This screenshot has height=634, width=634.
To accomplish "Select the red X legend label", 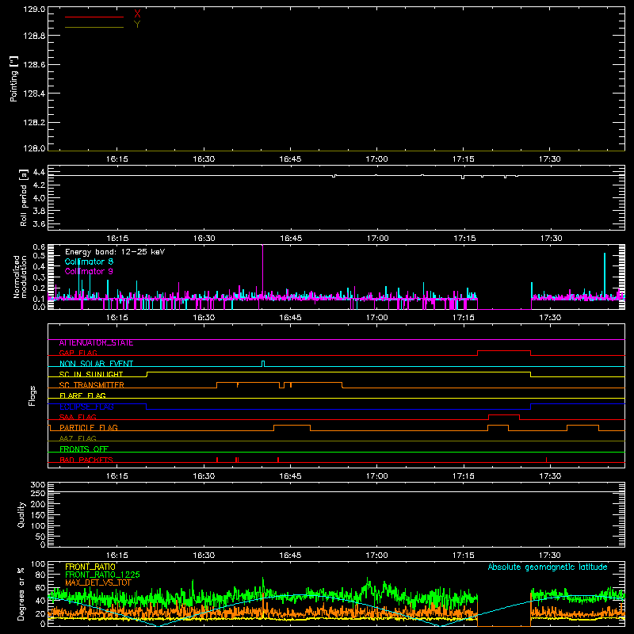I will tap(137, 14).
